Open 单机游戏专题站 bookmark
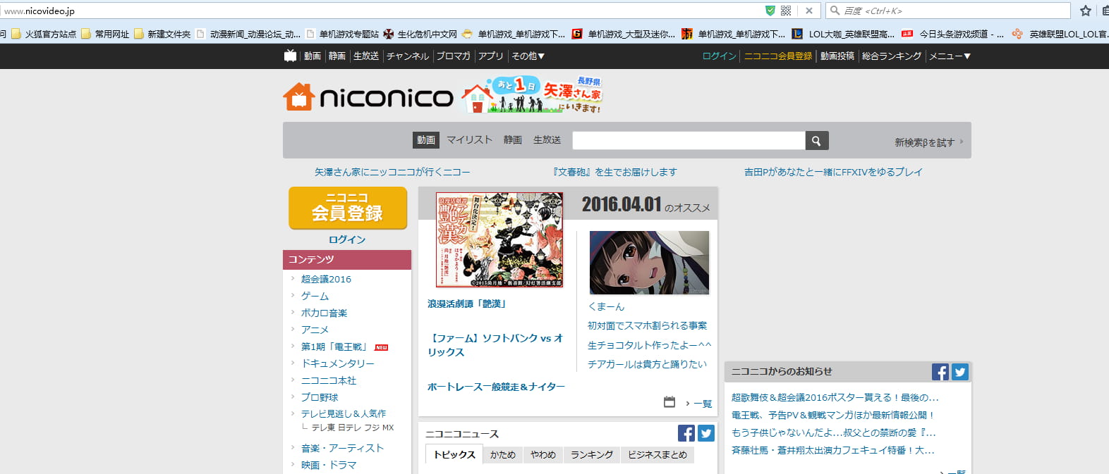 click(x=342, y=34)
